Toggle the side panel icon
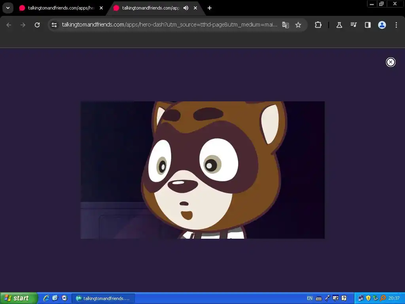Image resolution: width=405 pixels, height=304 pixels. click(x=367, y=25)
